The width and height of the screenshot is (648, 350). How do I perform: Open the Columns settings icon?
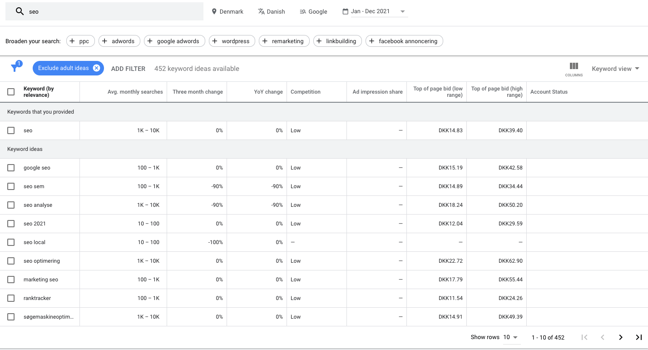[x=574, y=69]
